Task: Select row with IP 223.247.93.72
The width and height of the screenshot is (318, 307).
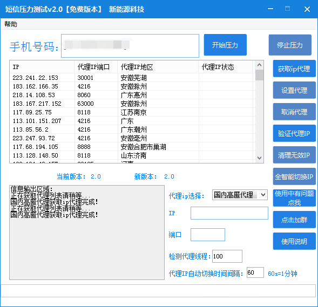Action: click(x=132, y=138)
